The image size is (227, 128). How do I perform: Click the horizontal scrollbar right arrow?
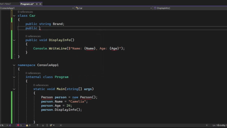click(207, 125)
